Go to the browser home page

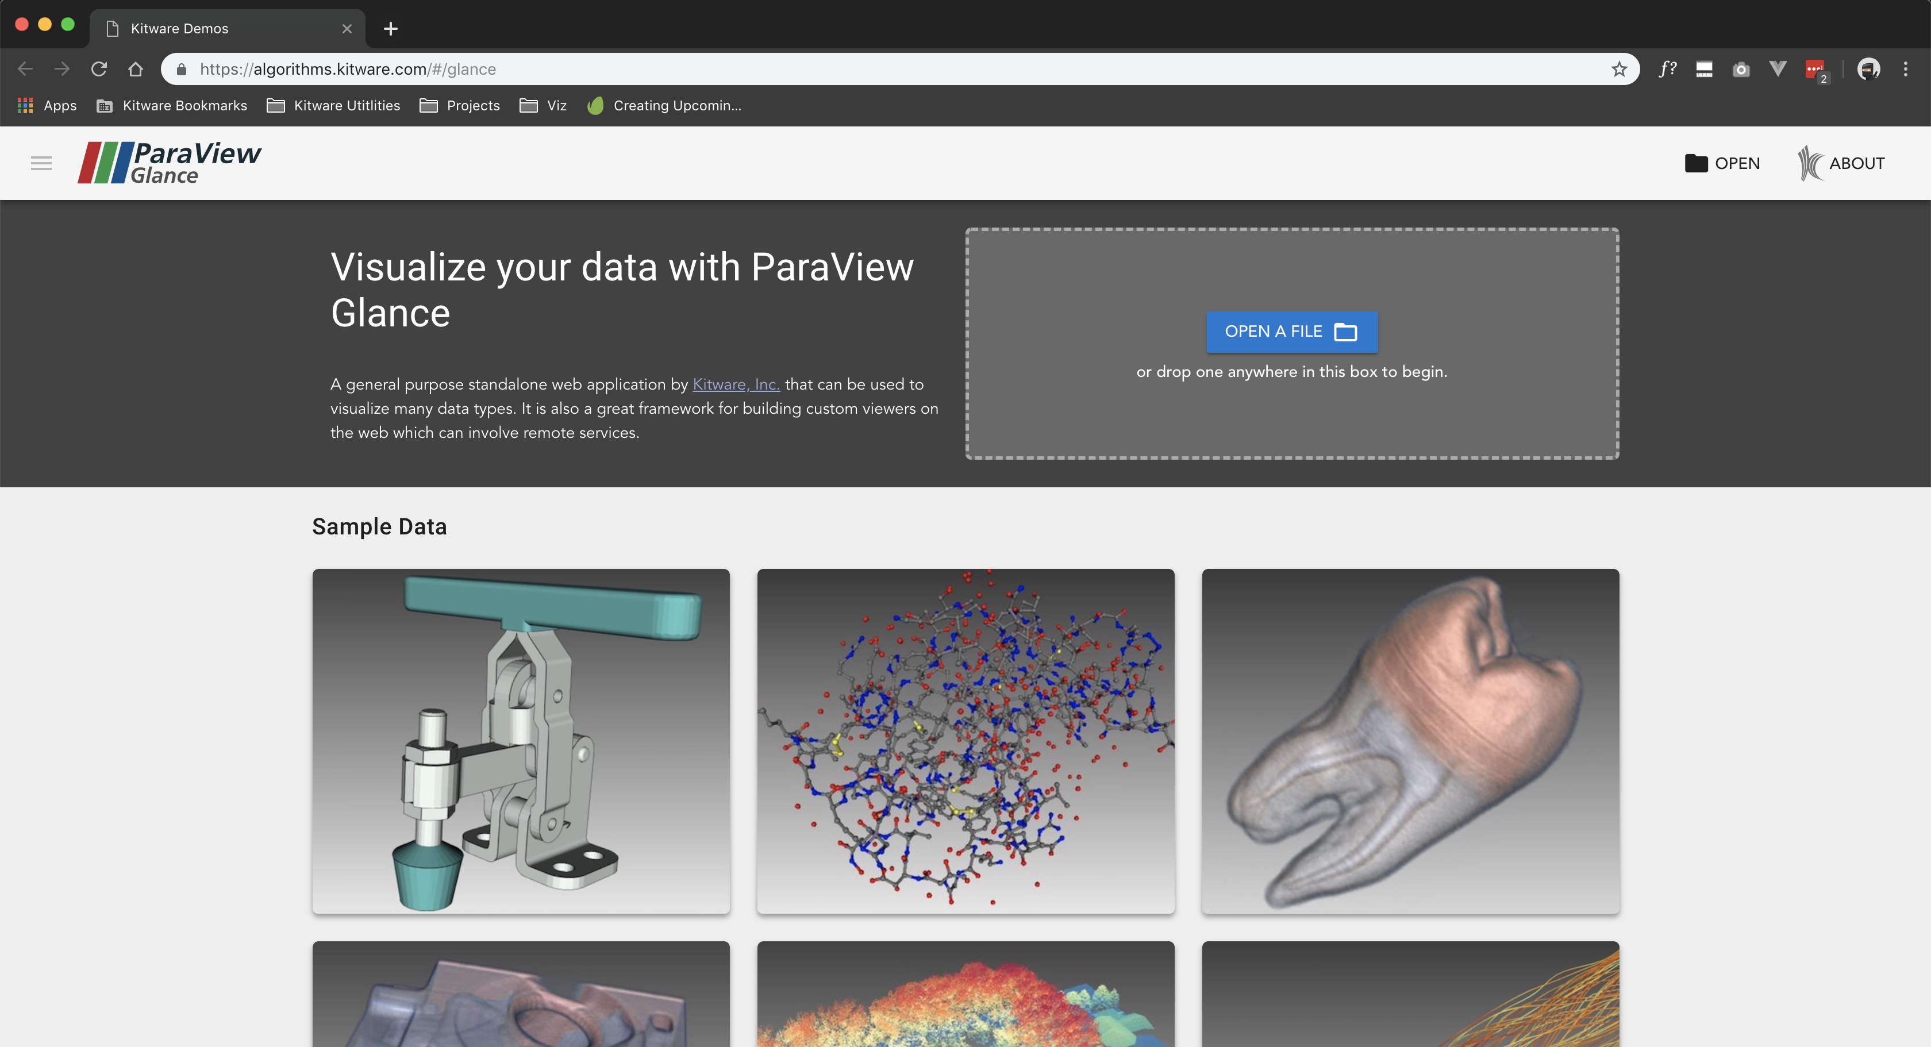pyautogui.click(x=136, y=69)
